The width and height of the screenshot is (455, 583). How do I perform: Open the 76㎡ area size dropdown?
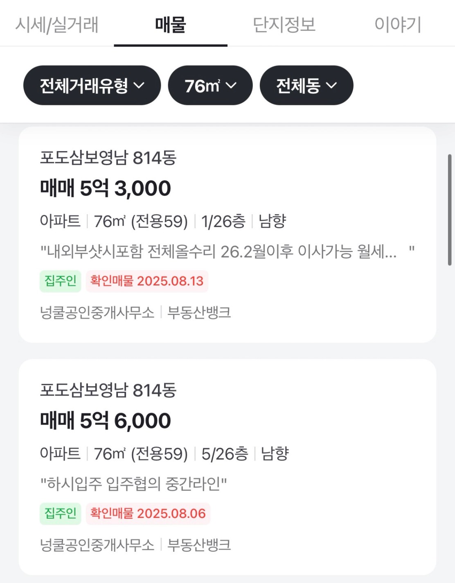click(210, 85)
